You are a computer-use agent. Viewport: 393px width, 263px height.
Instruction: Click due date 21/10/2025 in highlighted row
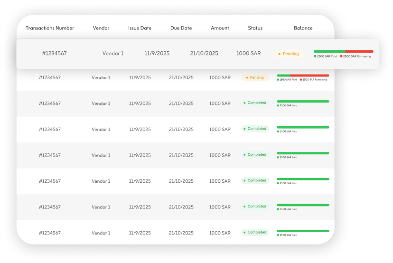tap(204, 54)
